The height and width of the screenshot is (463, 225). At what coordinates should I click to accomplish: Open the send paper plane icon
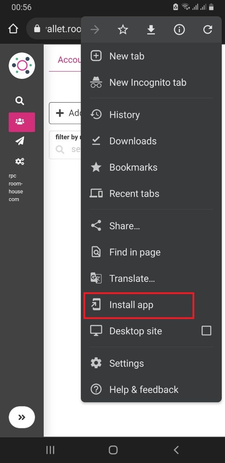[x=20, y=141]
